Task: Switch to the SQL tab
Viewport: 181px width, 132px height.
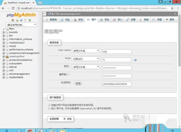Action: pyautogui.click(x=66, y=20)
